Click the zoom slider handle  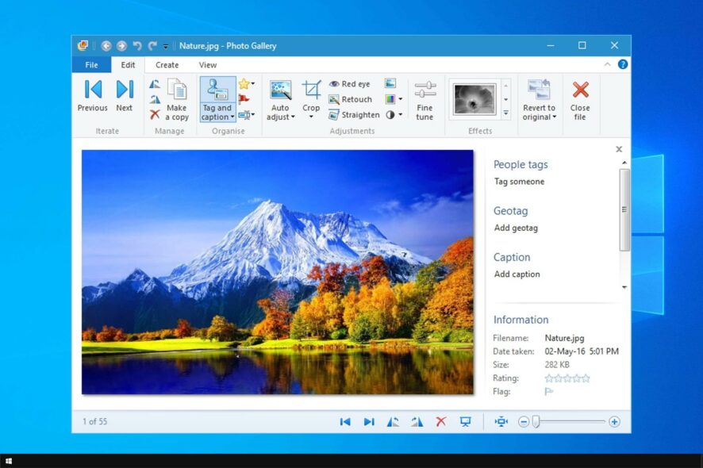[x=536, y=422]
